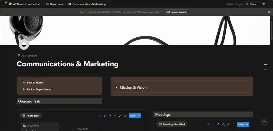Screen dimensions: 273x131
Task: Open New dropdown arrow in In progress database
Action: 139,116
